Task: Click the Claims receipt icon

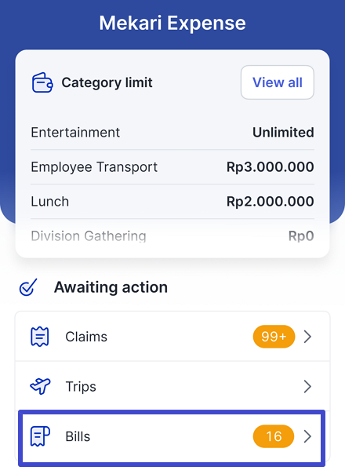Action: (39, 337)
